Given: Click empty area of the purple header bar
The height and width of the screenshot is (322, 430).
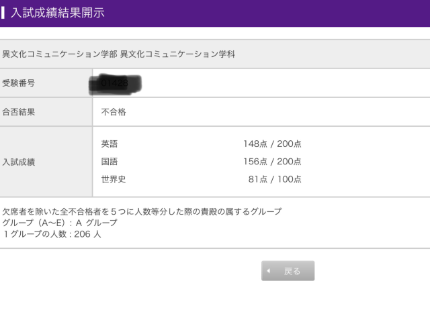Looking at the screenshot, I should pyautogui.click(x=282, y=13).
